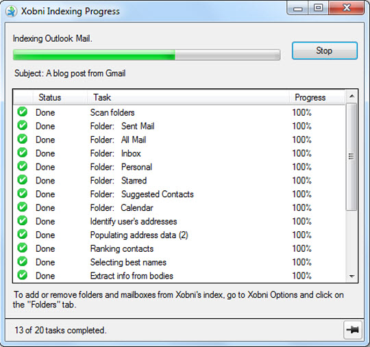Click the green check icon for Personal folder
This screenshot has height=347, width=370.
(22, 166)
